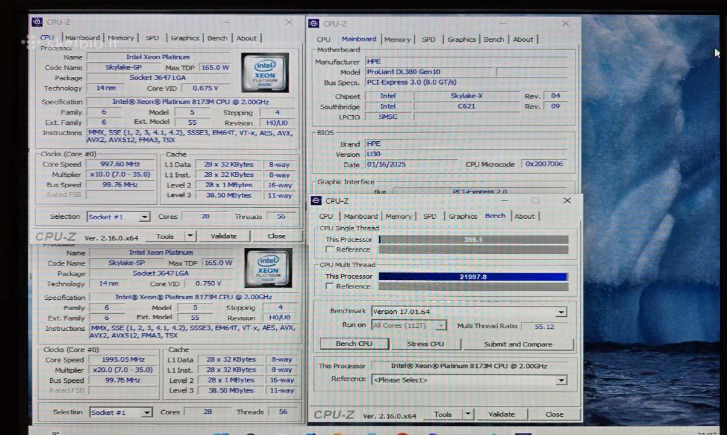727x435 pixels.
Task: Run the Stress CPU button
Action: coord(426,344)
